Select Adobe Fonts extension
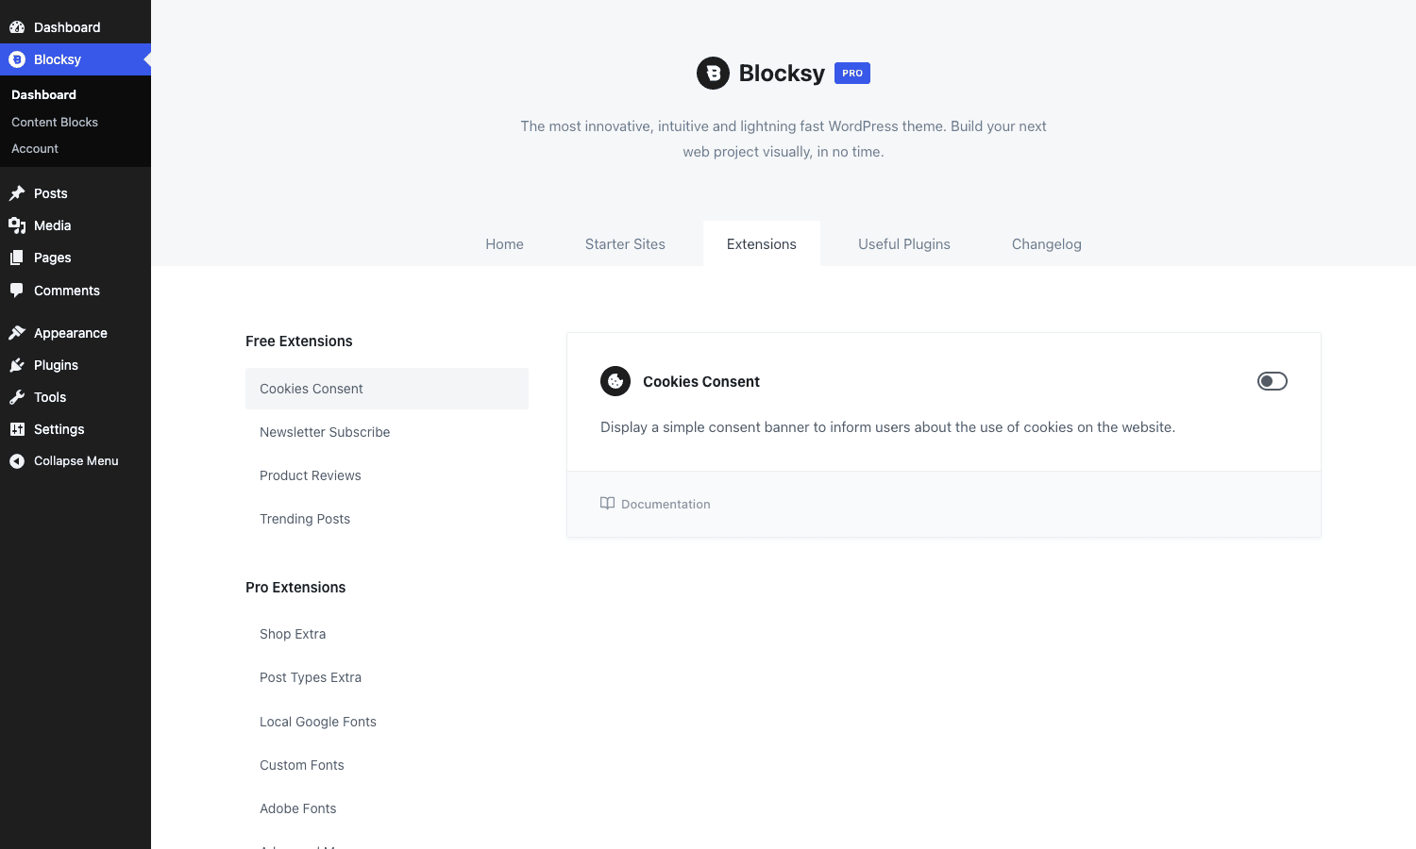 (x=387, y=808)
